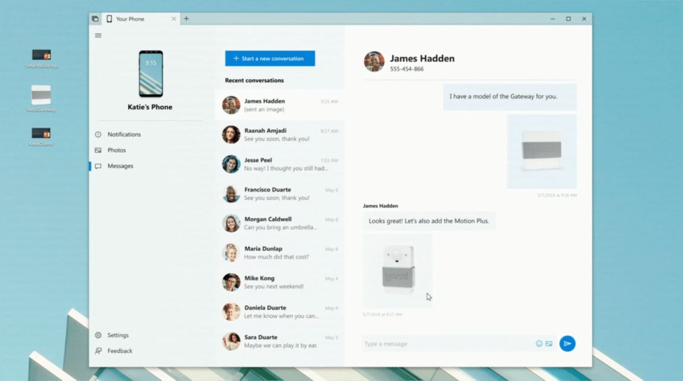The image size is (683, 381).
Task: Open conversation with Raanah Amjadi
Action: [279, 135]
